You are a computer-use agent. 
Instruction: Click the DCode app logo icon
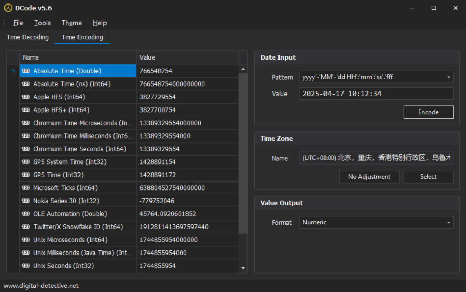(x=8, y=8)
